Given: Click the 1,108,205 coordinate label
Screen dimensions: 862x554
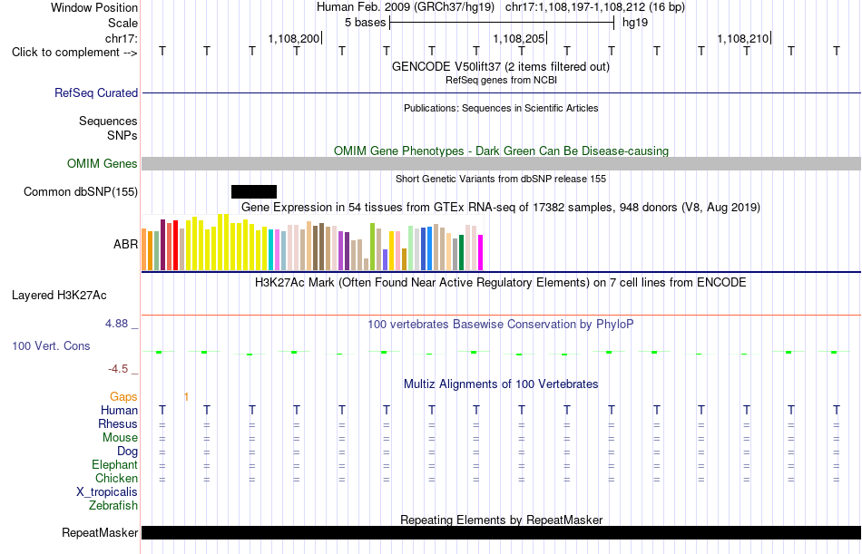Looking at the screenshot, I should (518, 38).
